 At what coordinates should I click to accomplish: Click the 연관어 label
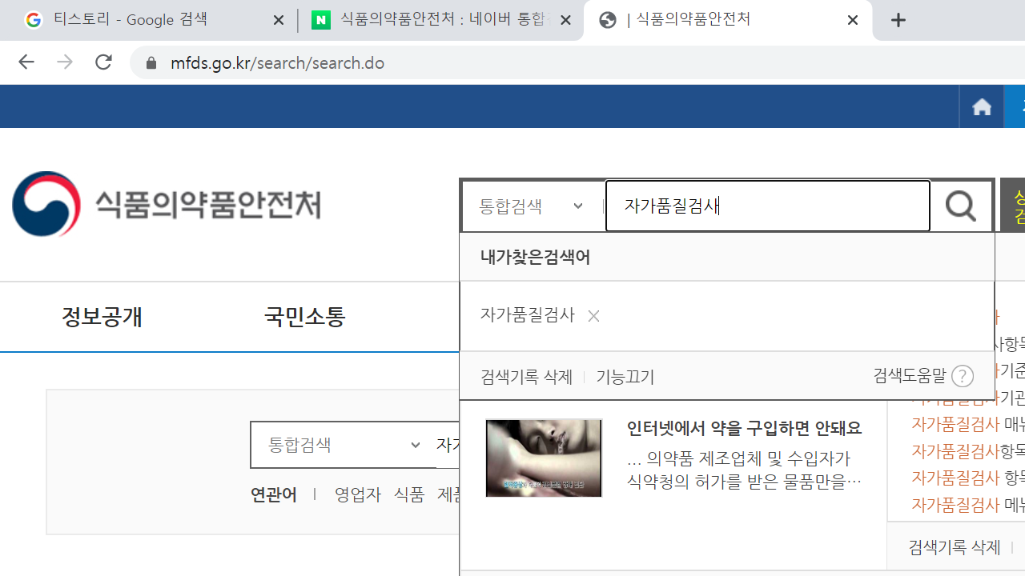[x=274, y=495]
